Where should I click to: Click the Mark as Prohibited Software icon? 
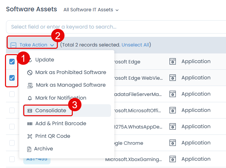click(30, 72)
